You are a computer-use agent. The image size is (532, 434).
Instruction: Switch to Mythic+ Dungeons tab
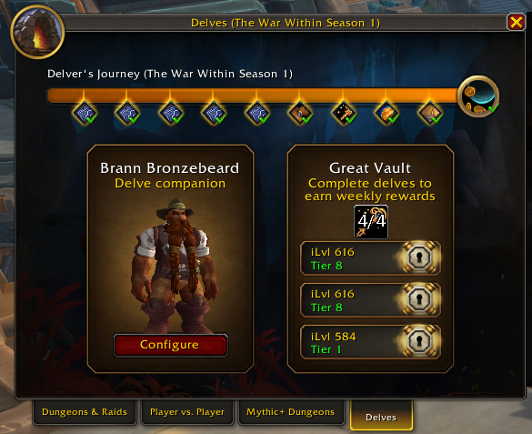tap(291, 412)
